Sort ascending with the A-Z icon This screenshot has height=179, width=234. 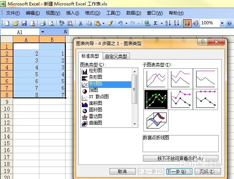pyautogui.click(x=168, y=23)
